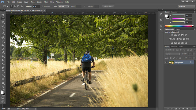This screenshot has height=110, width=196.
Task: Open the Fill value dropdown arrow
Action: (194, 58)
